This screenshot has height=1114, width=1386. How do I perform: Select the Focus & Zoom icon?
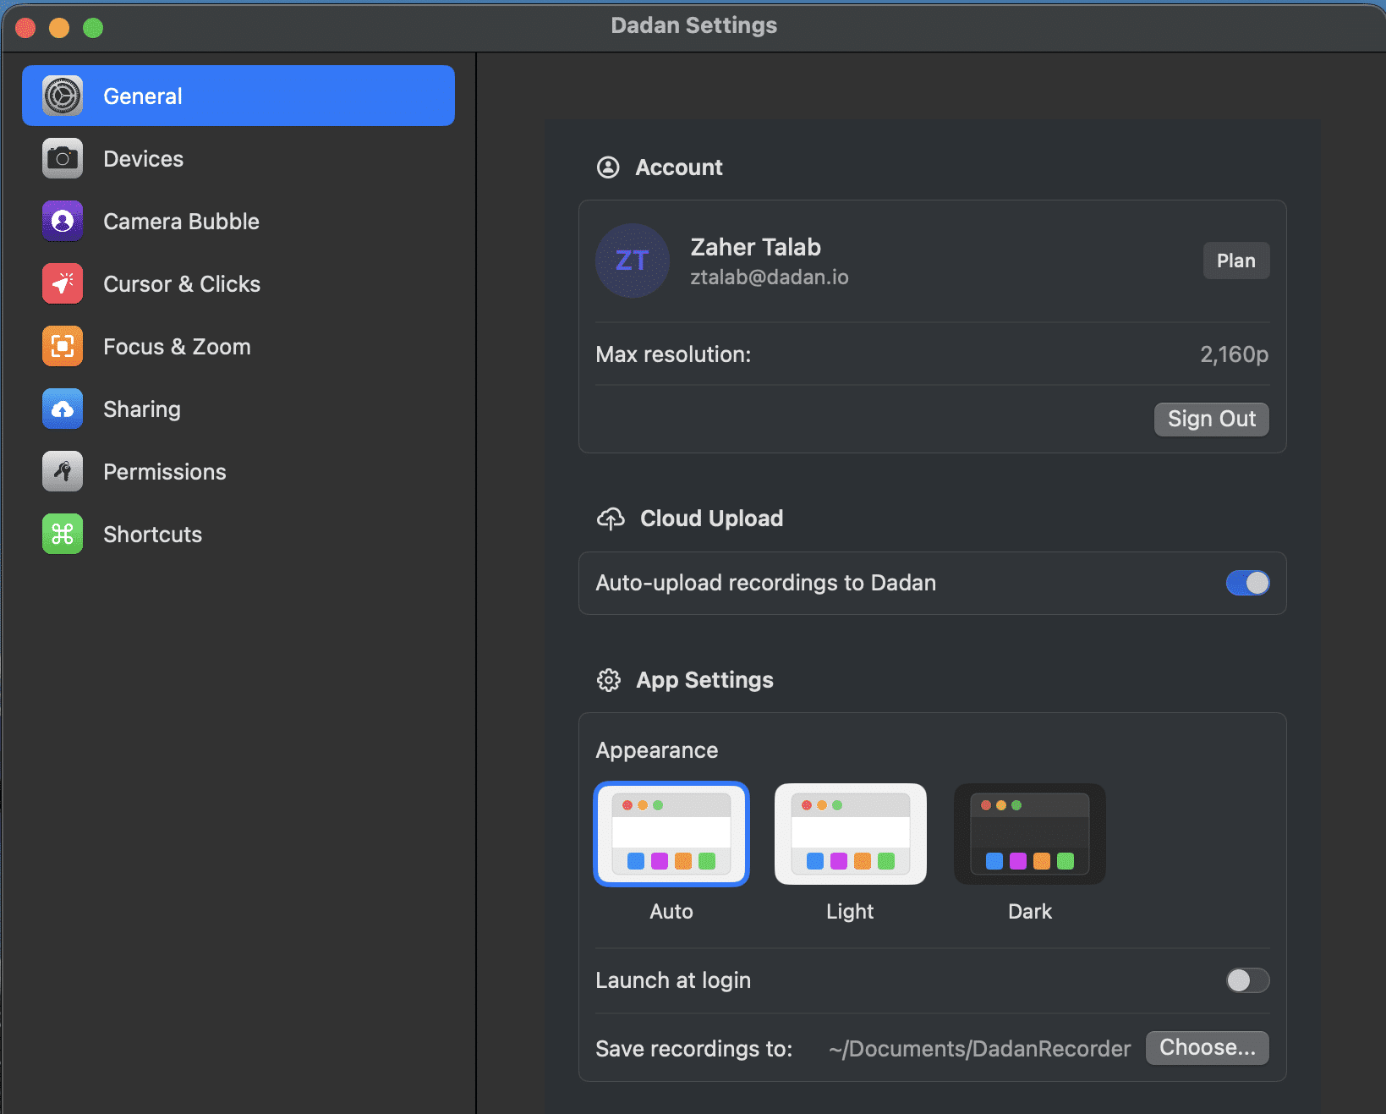[x=62, y=346]
